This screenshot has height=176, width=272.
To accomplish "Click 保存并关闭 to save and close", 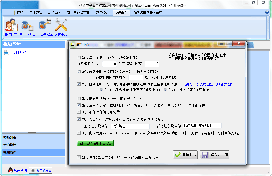I will click(214, 155).
